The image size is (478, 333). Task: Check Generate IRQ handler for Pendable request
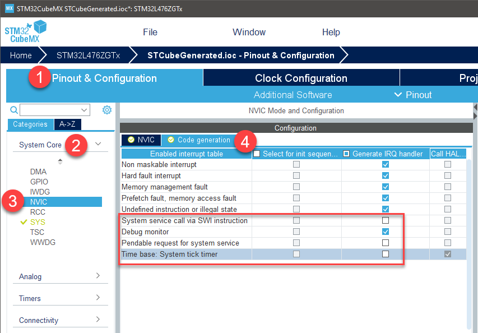coord(386,243)
